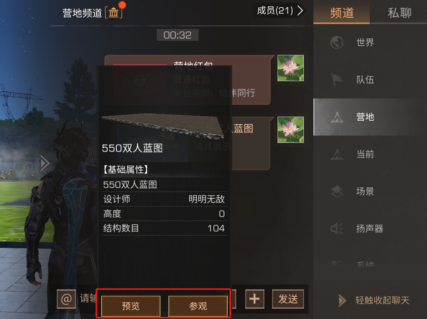
Task: Tap the lotus avatar beside blueprint message
Action: 291,130
